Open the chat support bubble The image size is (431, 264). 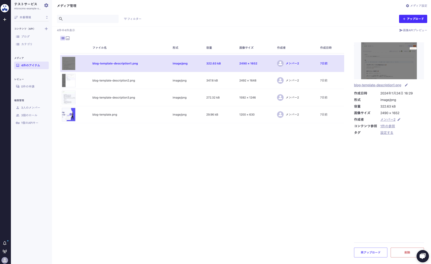[x=422, y=256]
